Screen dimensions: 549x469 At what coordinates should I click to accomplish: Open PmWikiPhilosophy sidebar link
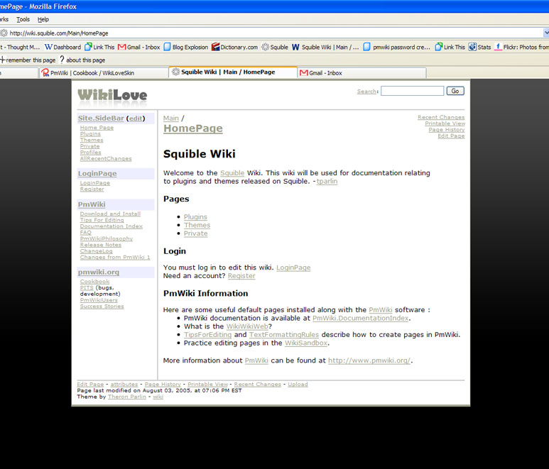point(107,238)
